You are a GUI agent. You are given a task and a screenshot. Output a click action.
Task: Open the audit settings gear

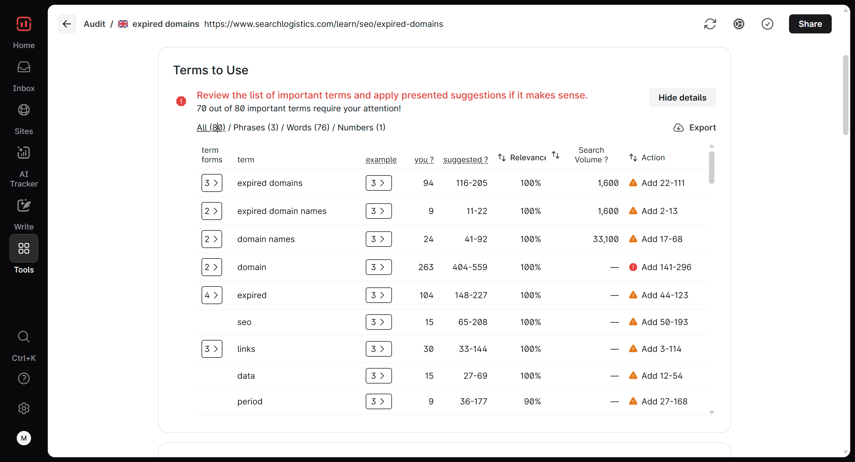click(x=739, y=24)
